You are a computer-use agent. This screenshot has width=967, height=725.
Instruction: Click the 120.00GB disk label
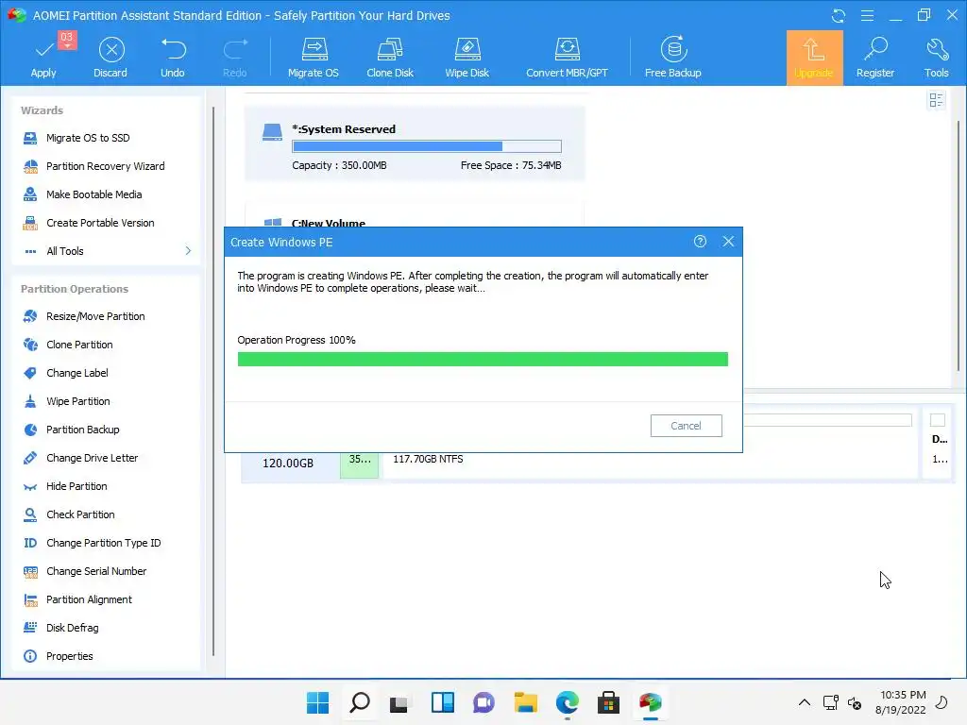288,464
